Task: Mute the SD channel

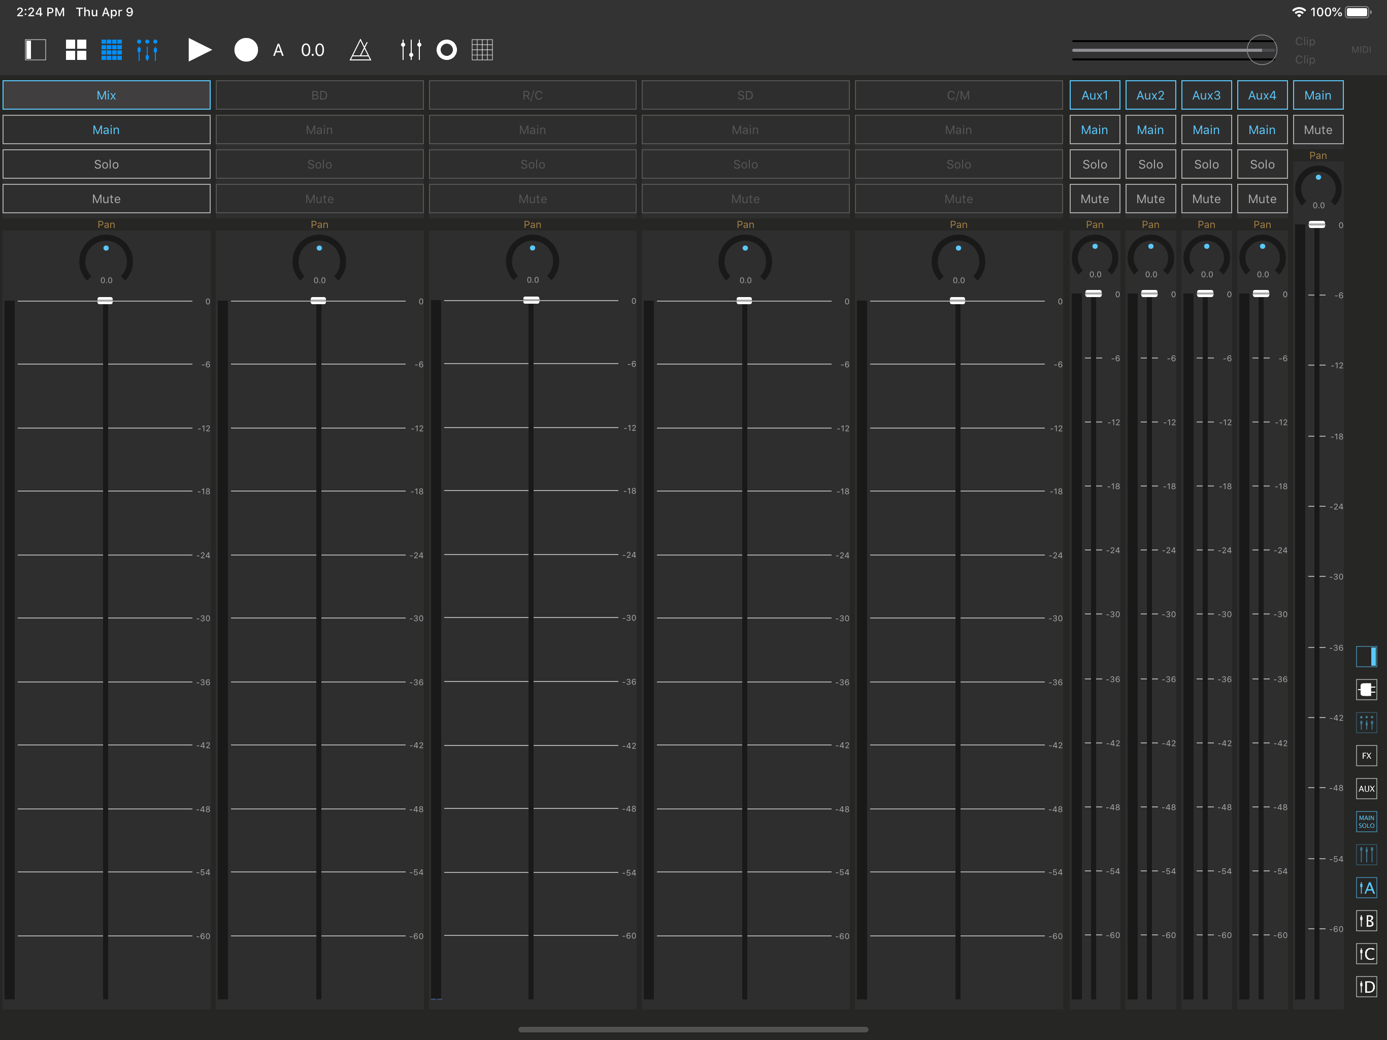Action: tap(746, 199)
